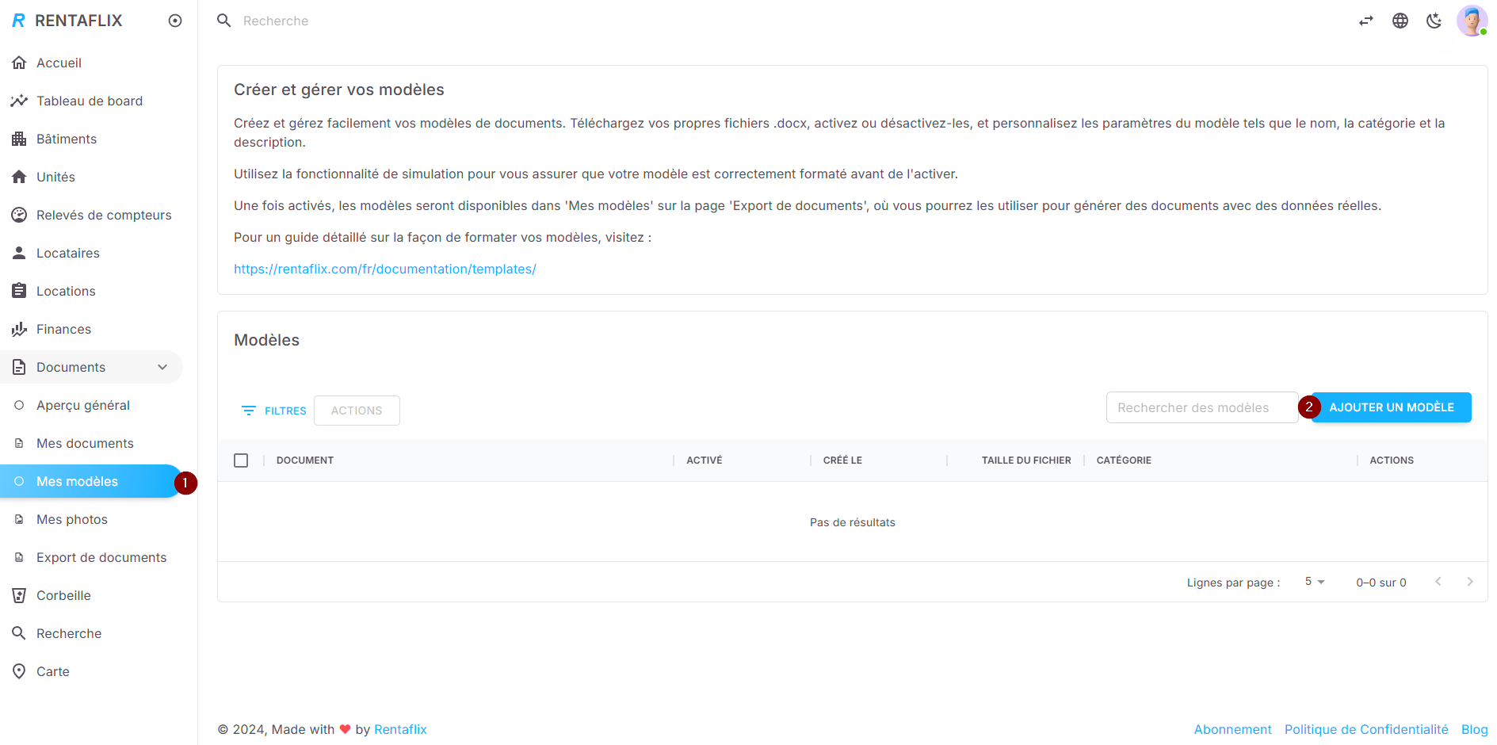
Task: Change language via the globe icon
Action: click(1400, 21)
